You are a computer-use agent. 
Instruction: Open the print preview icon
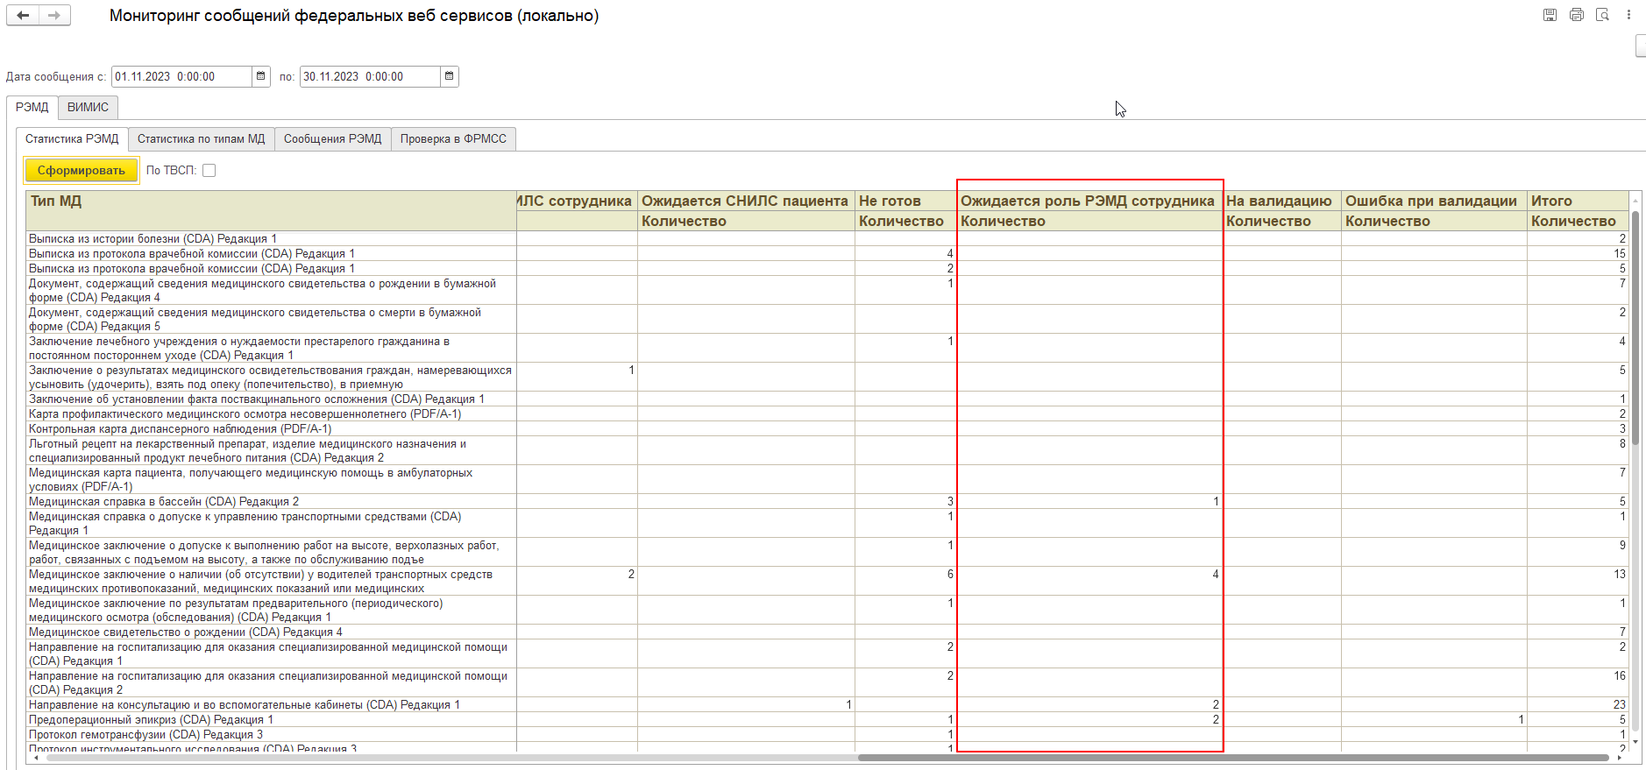[x=1602, y=15]
